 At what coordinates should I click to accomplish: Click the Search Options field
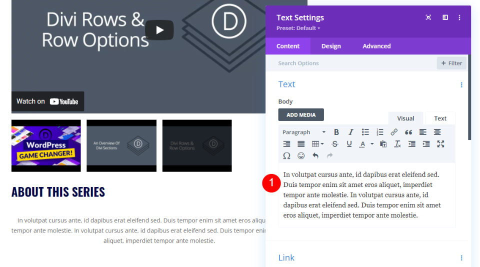tap(350, 63)
